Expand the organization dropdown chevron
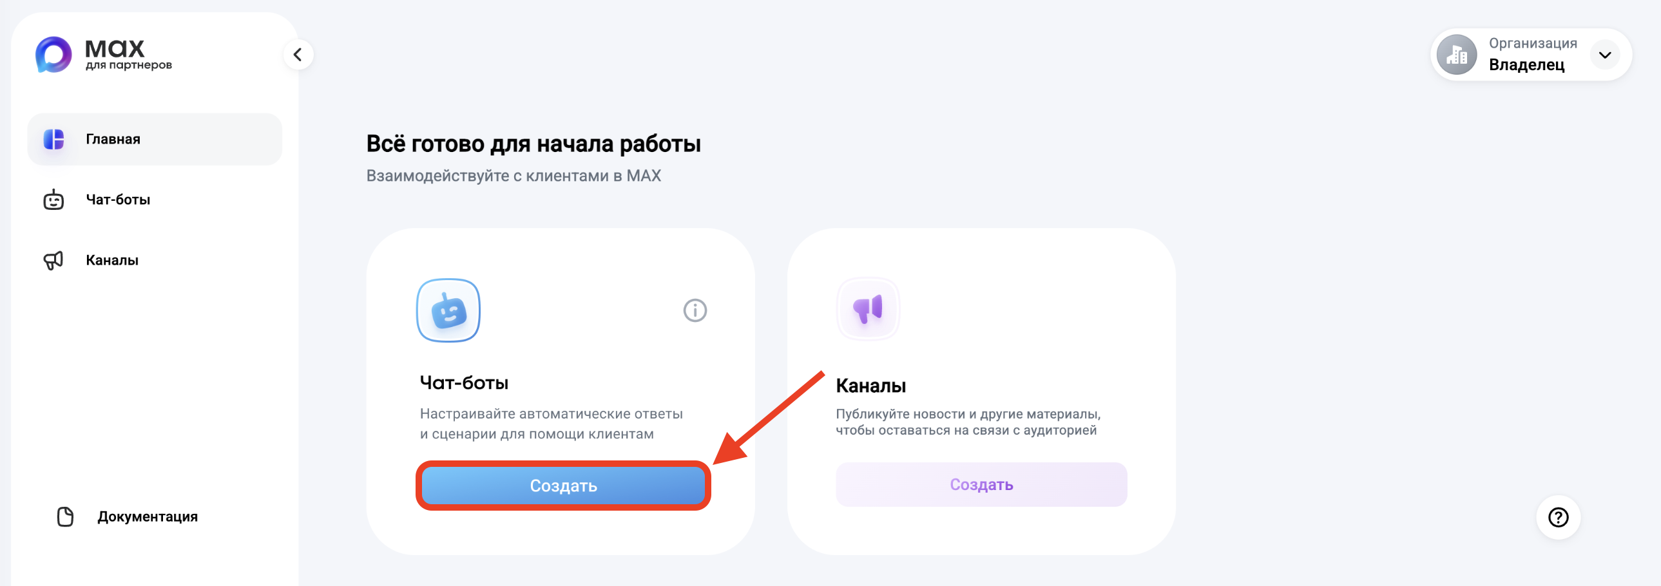The height and width of the screenshot is (586, 1661). pos(1605,55)
